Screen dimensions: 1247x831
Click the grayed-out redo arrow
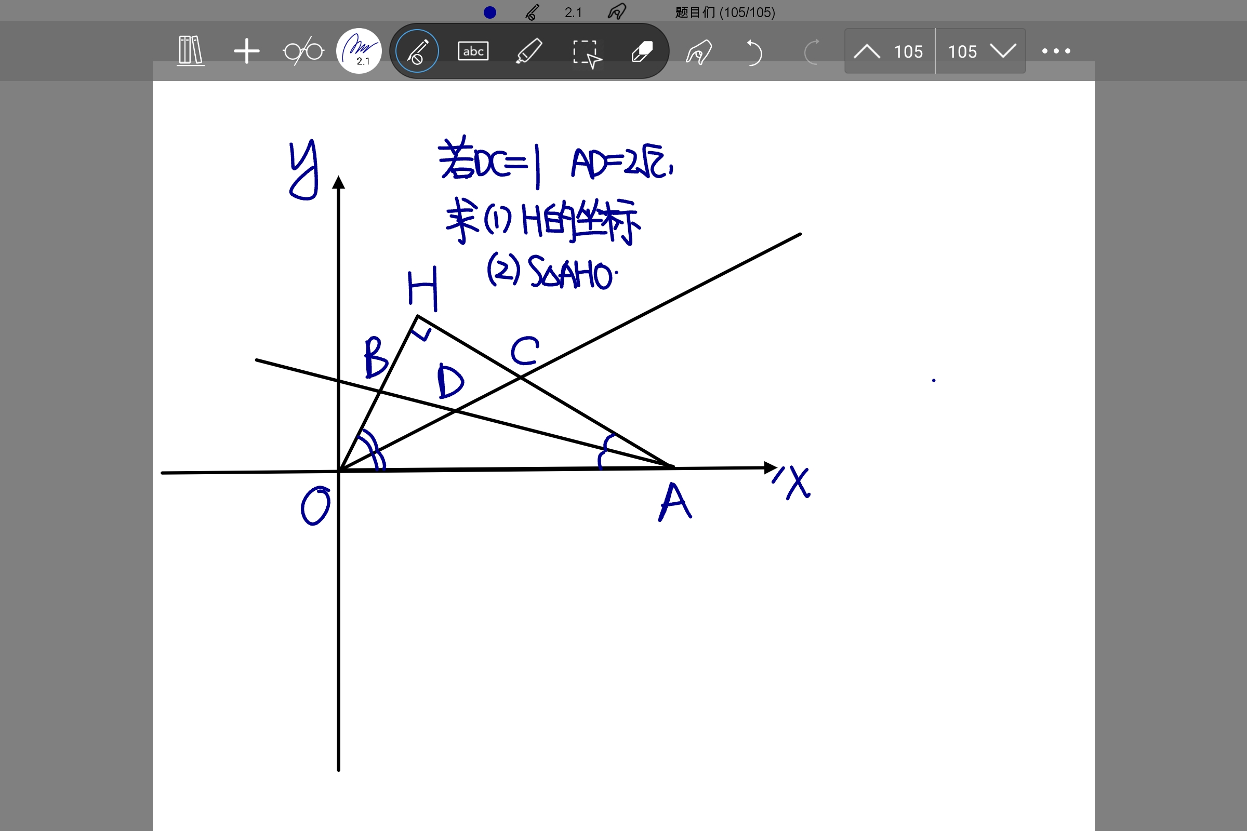pyautogui.click(x=811, y=52)
